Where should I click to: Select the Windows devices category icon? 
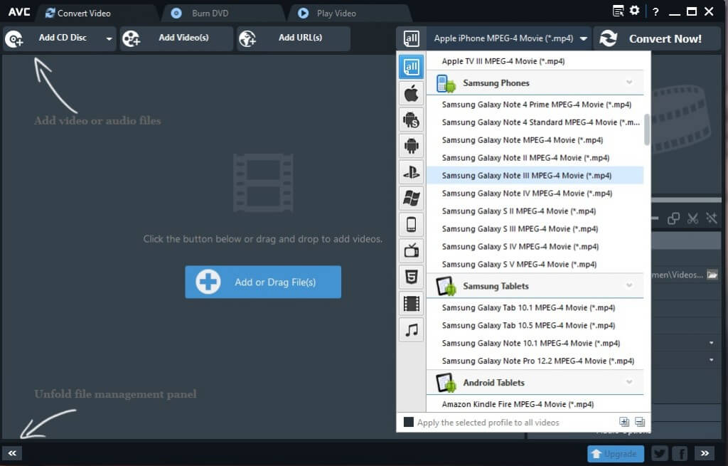pyautogui.click(x=412, y=198)
